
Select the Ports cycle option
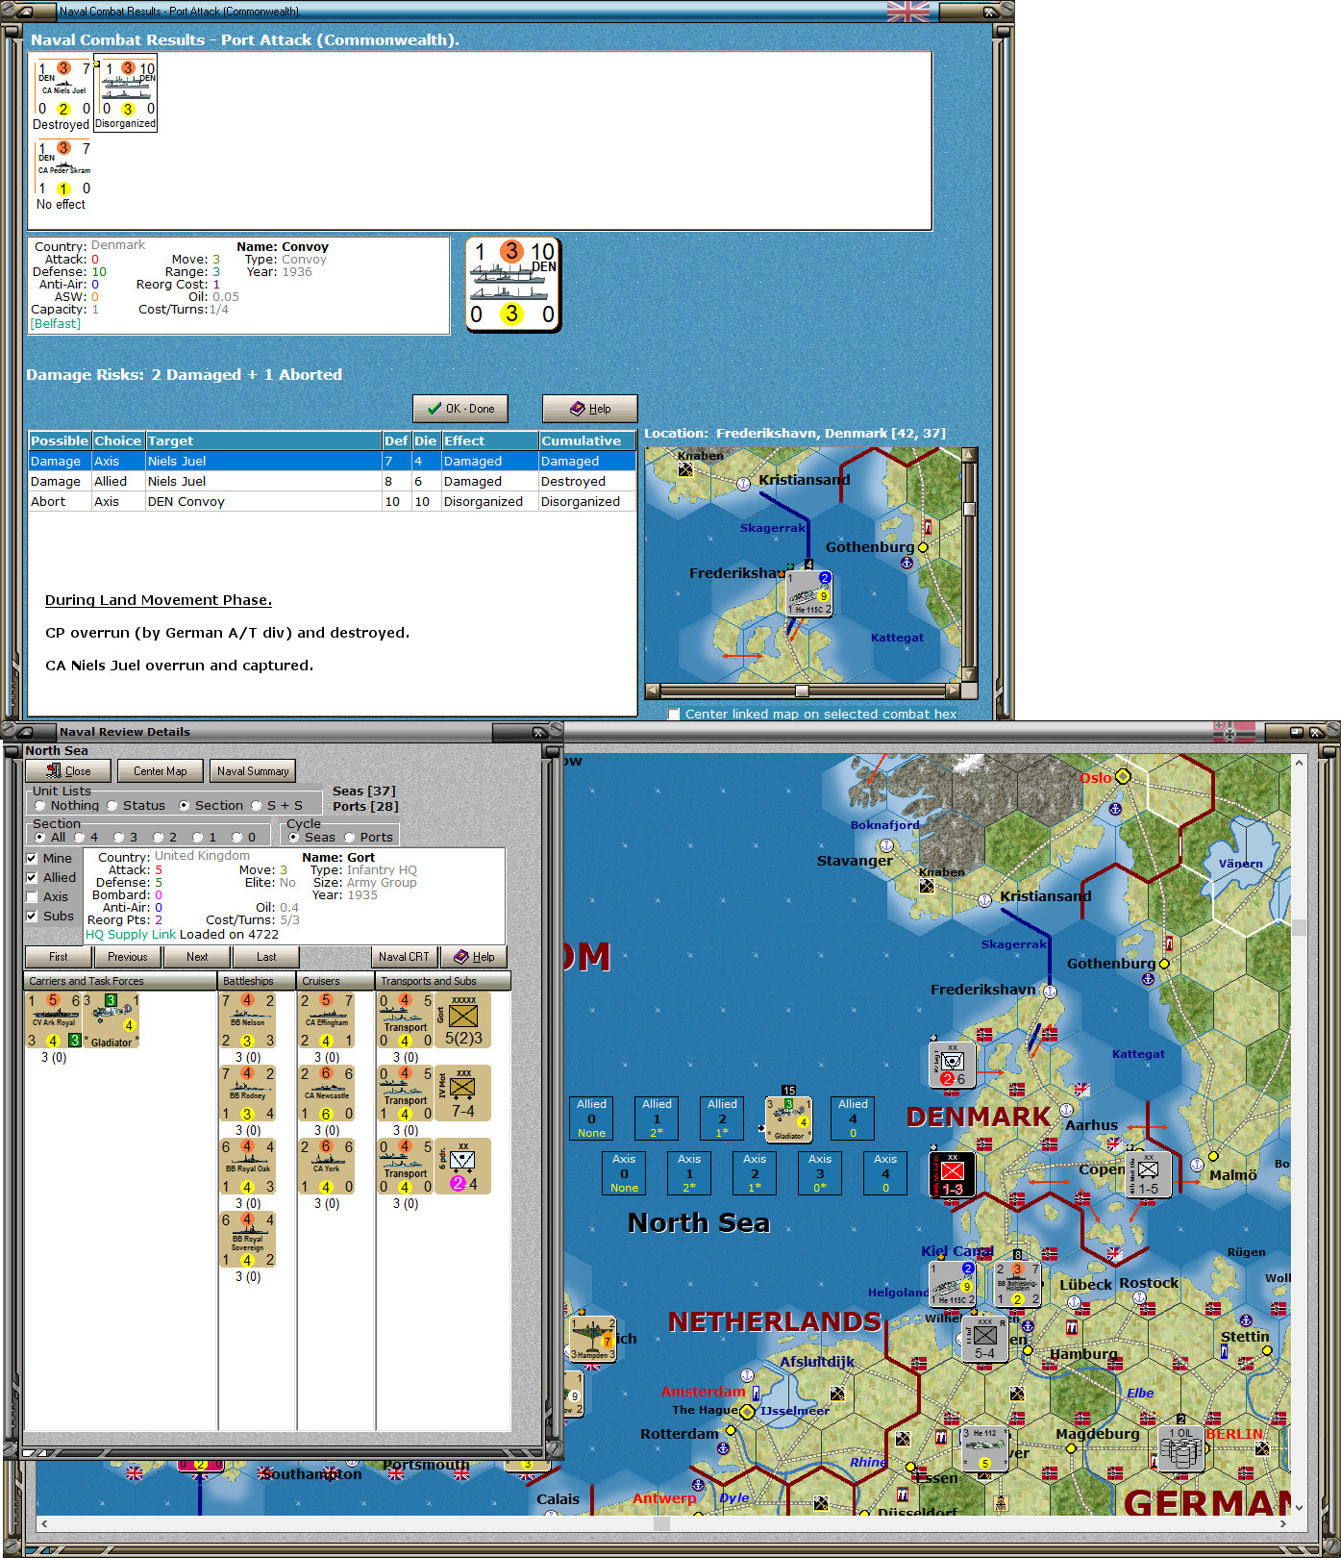(x=350, y=838)
